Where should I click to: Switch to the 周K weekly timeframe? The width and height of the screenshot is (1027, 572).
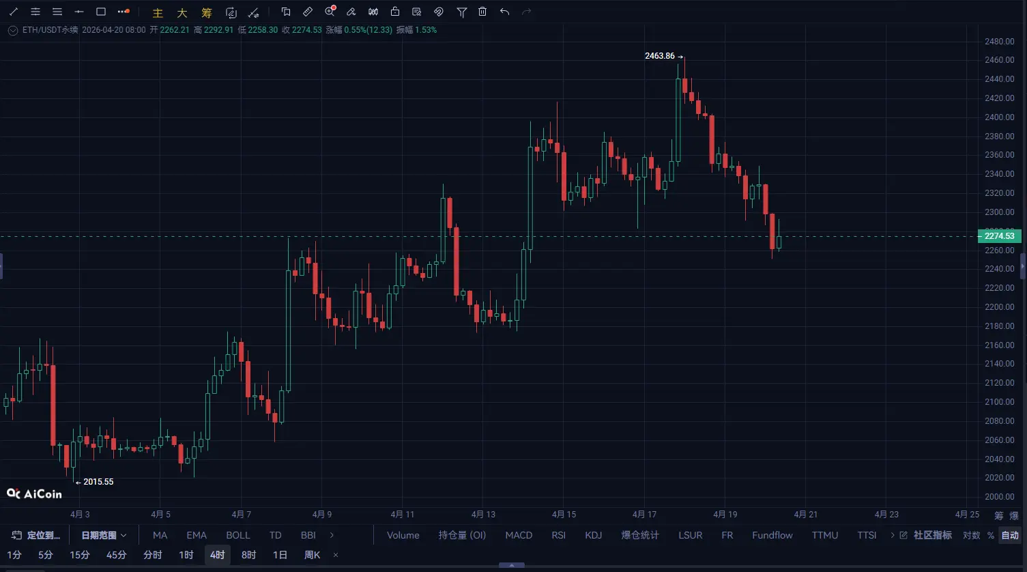[313, 555]
